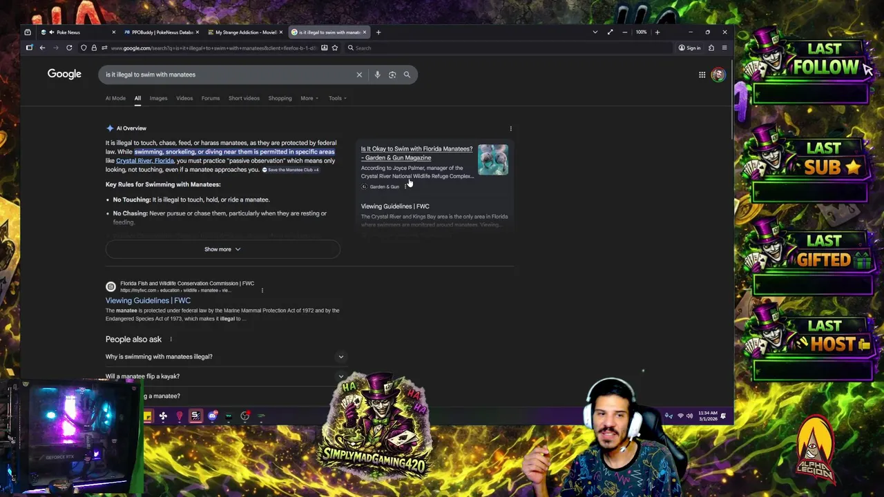Go to the Google logo homepage
The width and height of the screenshot is (884, 497).
pyautogui.click(x=64, y=74)
